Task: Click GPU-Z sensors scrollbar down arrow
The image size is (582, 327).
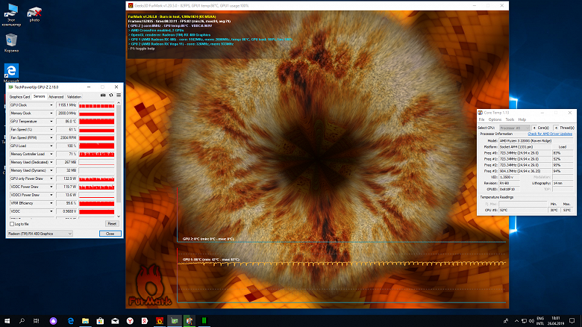Action: (119, 217)
